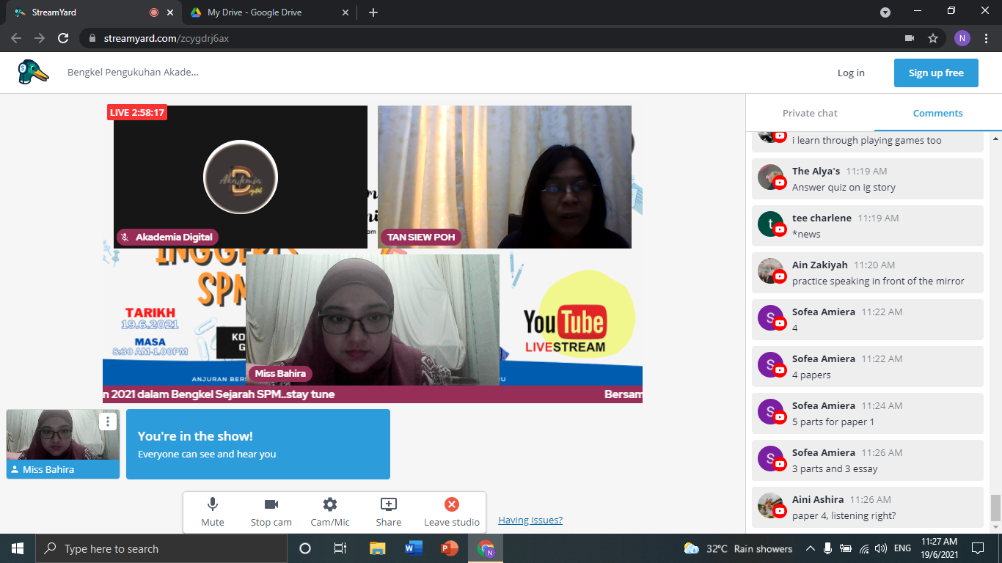Click the Aini Ashira avatar in comments
The height and width of the screenshot is (563, 1002).
coord(770,505)
